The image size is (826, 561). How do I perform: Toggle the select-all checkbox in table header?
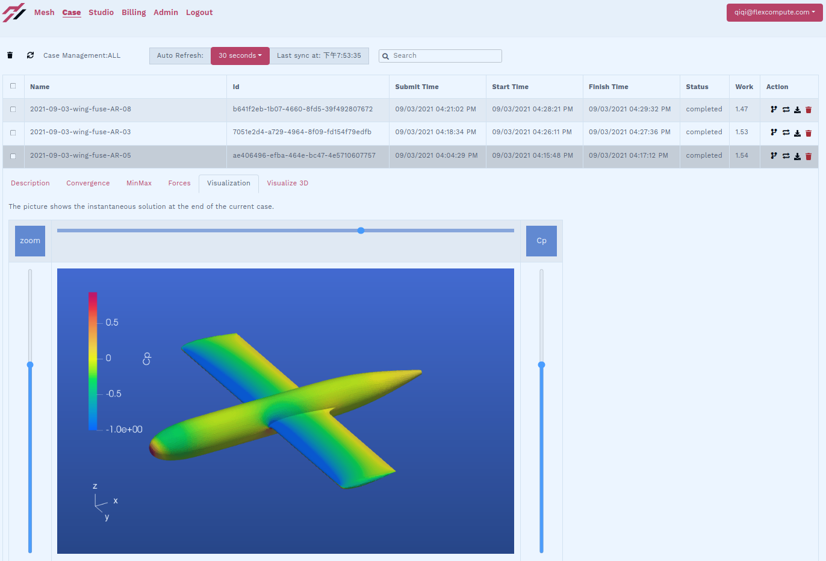pyautogui.click(x=13, y=86)
